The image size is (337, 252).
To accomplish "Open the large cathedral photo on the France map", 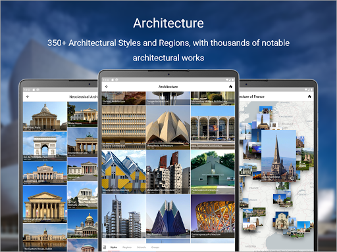I will [x=278, y=156].
